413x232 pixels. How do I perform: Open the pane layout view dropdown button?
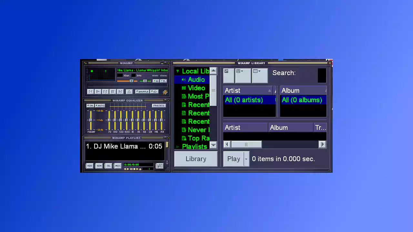pyautogui.click(x=243, y=75)
